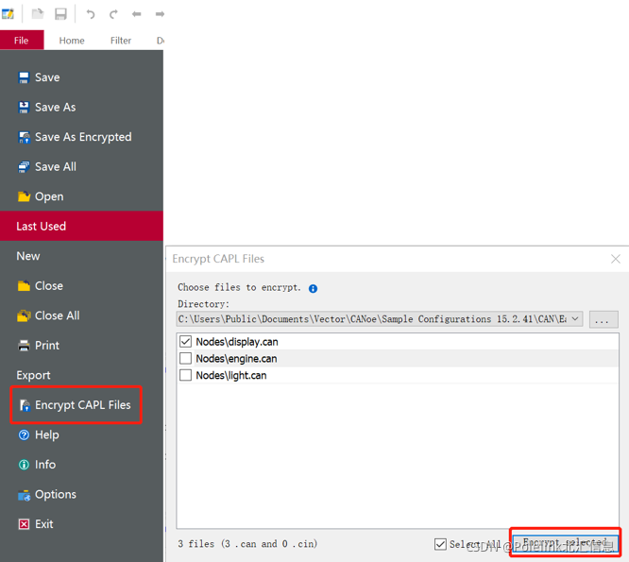Click the Close All folders icon
Screen dimensions: 629x562
coord(24,315)
